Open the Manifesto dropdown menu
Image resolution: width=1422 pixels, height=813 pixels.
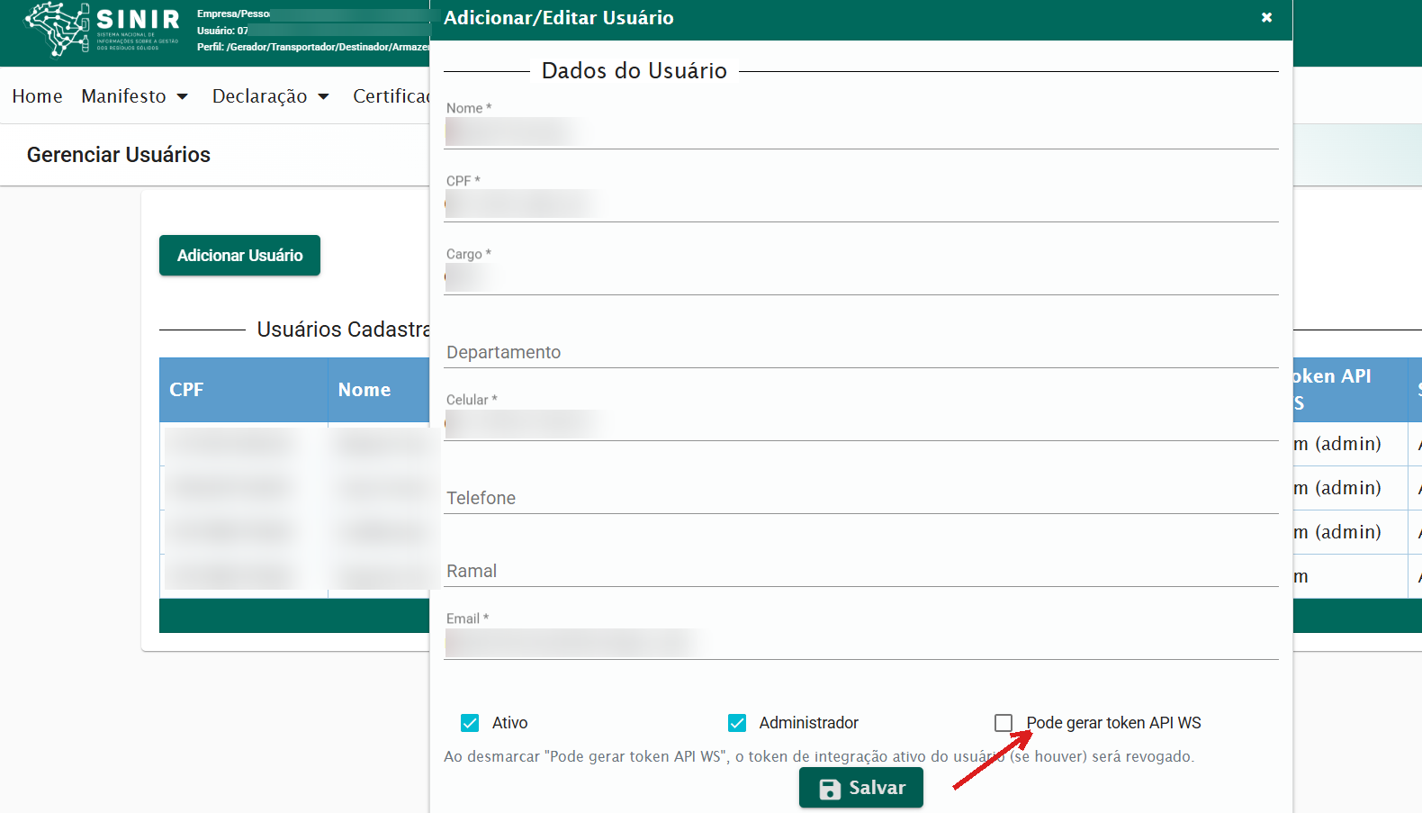pos(134,96)
